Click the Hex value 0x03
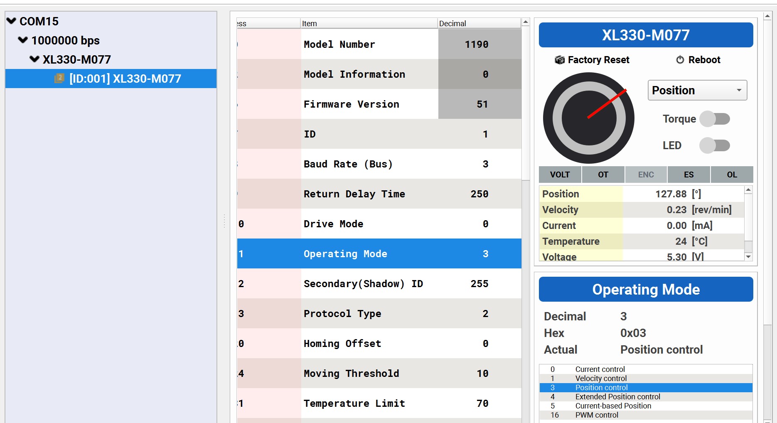This screenshot has height=423, width=777. pos(633,333)
